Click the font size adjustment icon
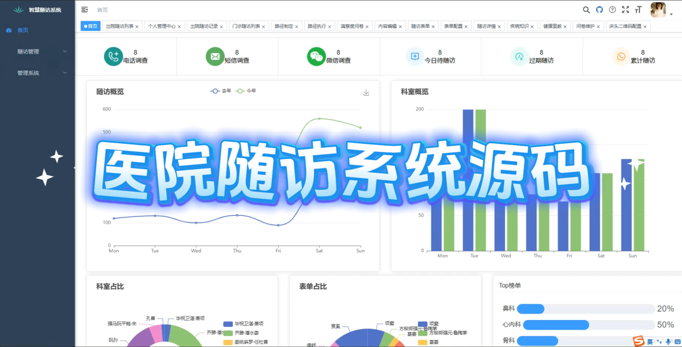The height and width of the screenshot is (347, 682). click(x=638, y=10)
